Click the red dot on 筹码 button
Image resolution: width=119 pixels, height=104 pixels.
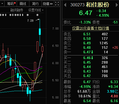click(15, 3)
